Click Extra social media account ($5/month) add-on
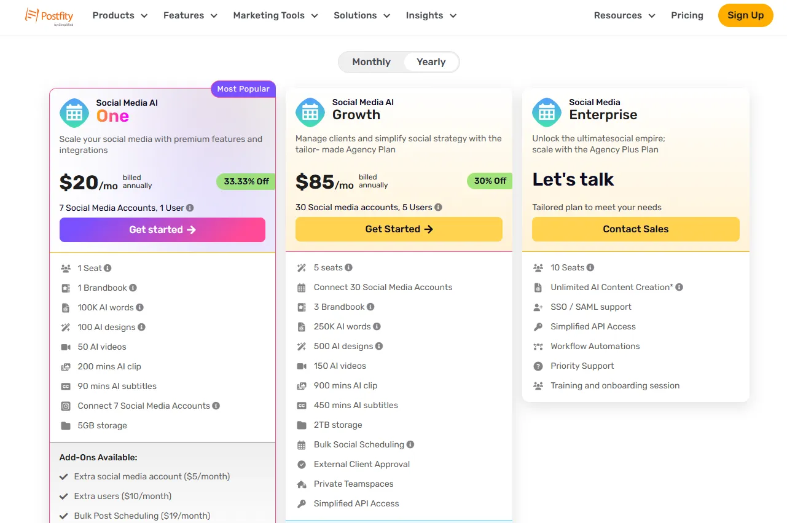The image size is (787, 523). [x=152, y=476]
